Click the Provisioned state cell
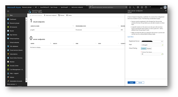The width and height of the screenshot is (178, 97). (79, 30)
